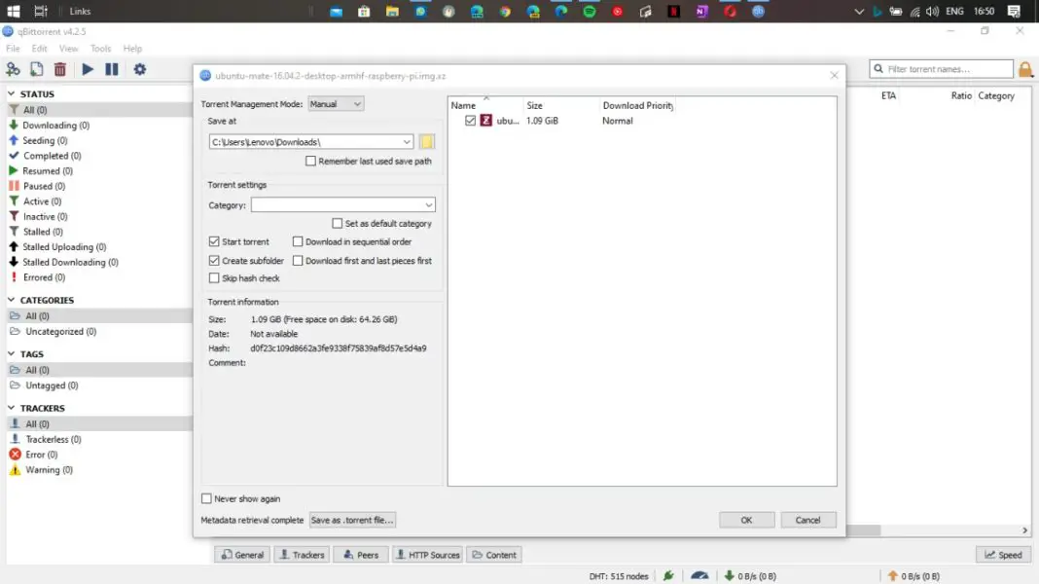Click the Add torrent link toolbar icon
1039x584 pixels.
click(13, 69)
